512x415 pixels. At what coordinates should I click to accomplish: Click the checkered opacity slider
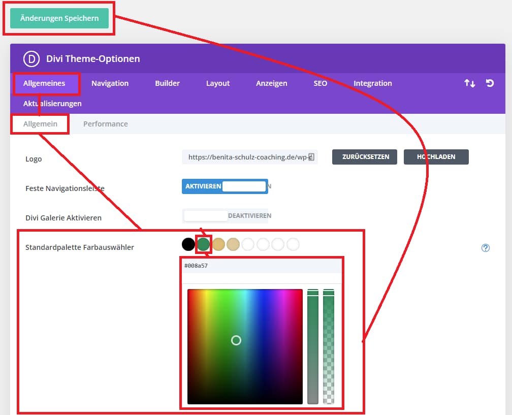(x=329, y=346)
